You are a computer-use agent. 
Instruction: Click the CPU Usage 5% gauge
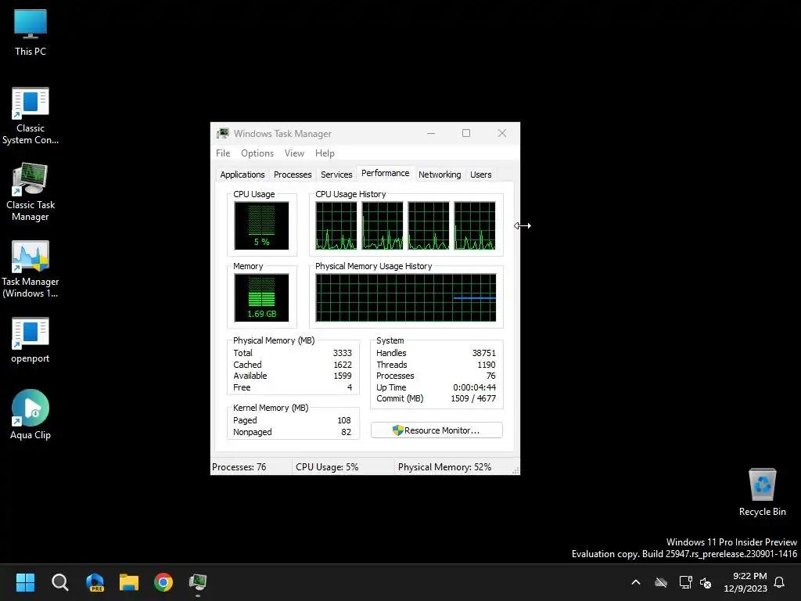pos(261,225)
